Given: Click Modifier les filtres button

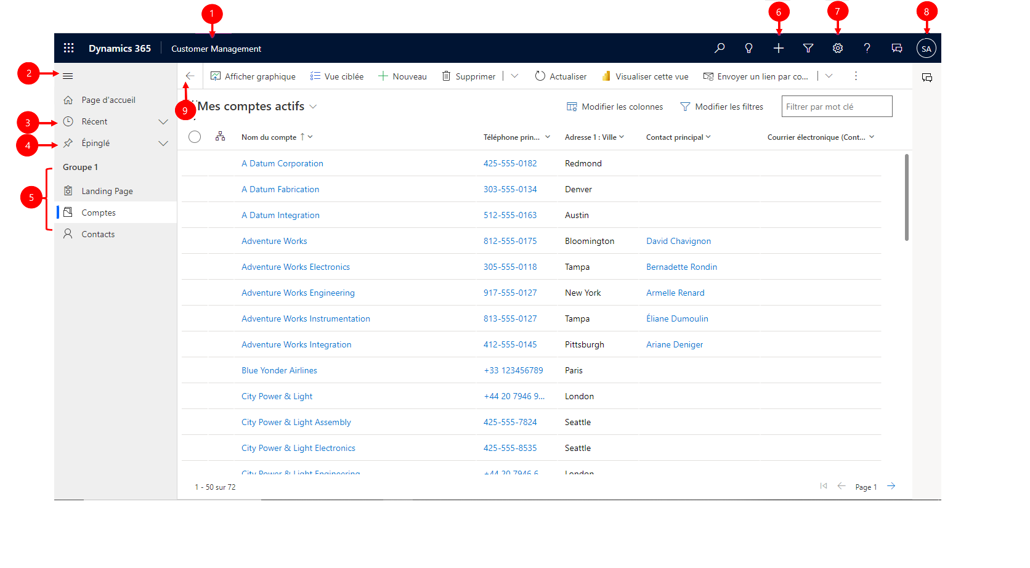Looking at the screenshot, I should 721,107.
